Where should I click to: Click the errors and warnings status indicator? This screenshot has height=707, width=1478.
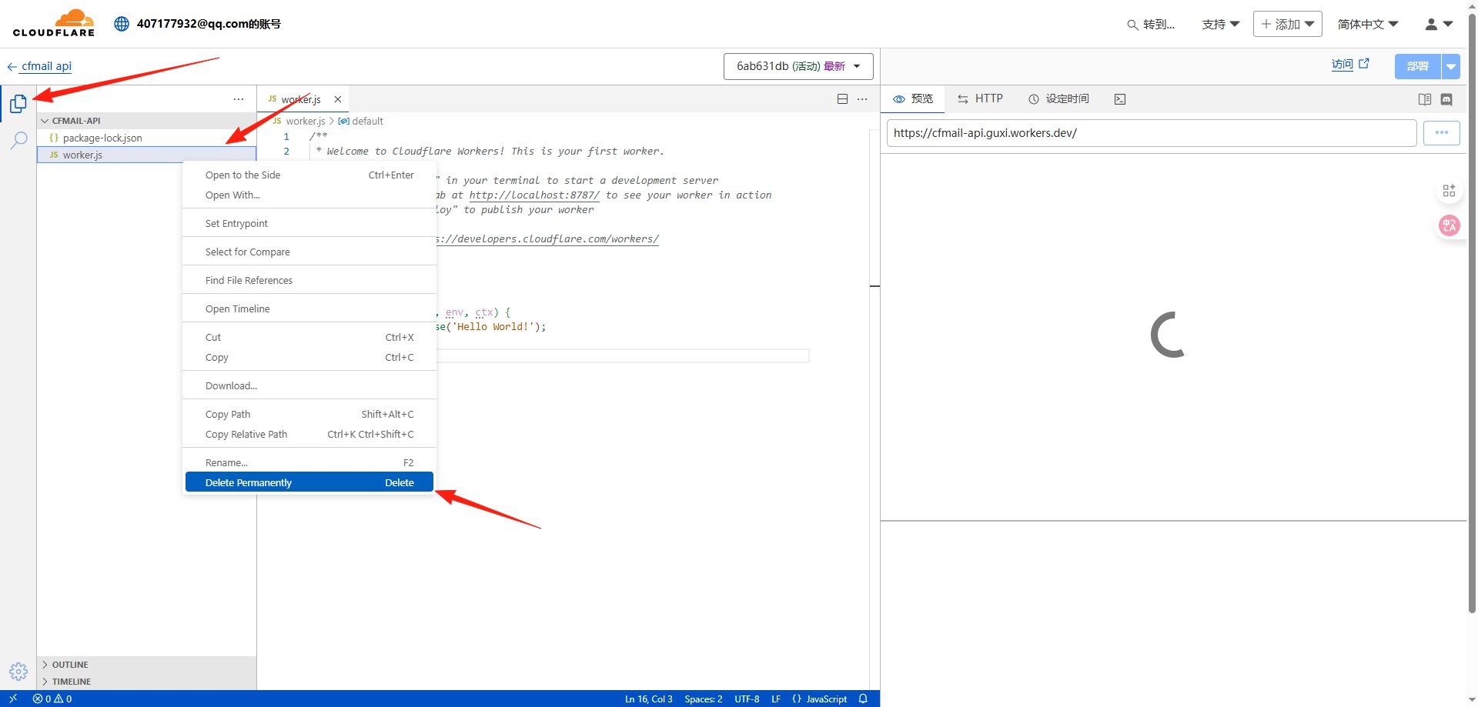pos(52,699)
